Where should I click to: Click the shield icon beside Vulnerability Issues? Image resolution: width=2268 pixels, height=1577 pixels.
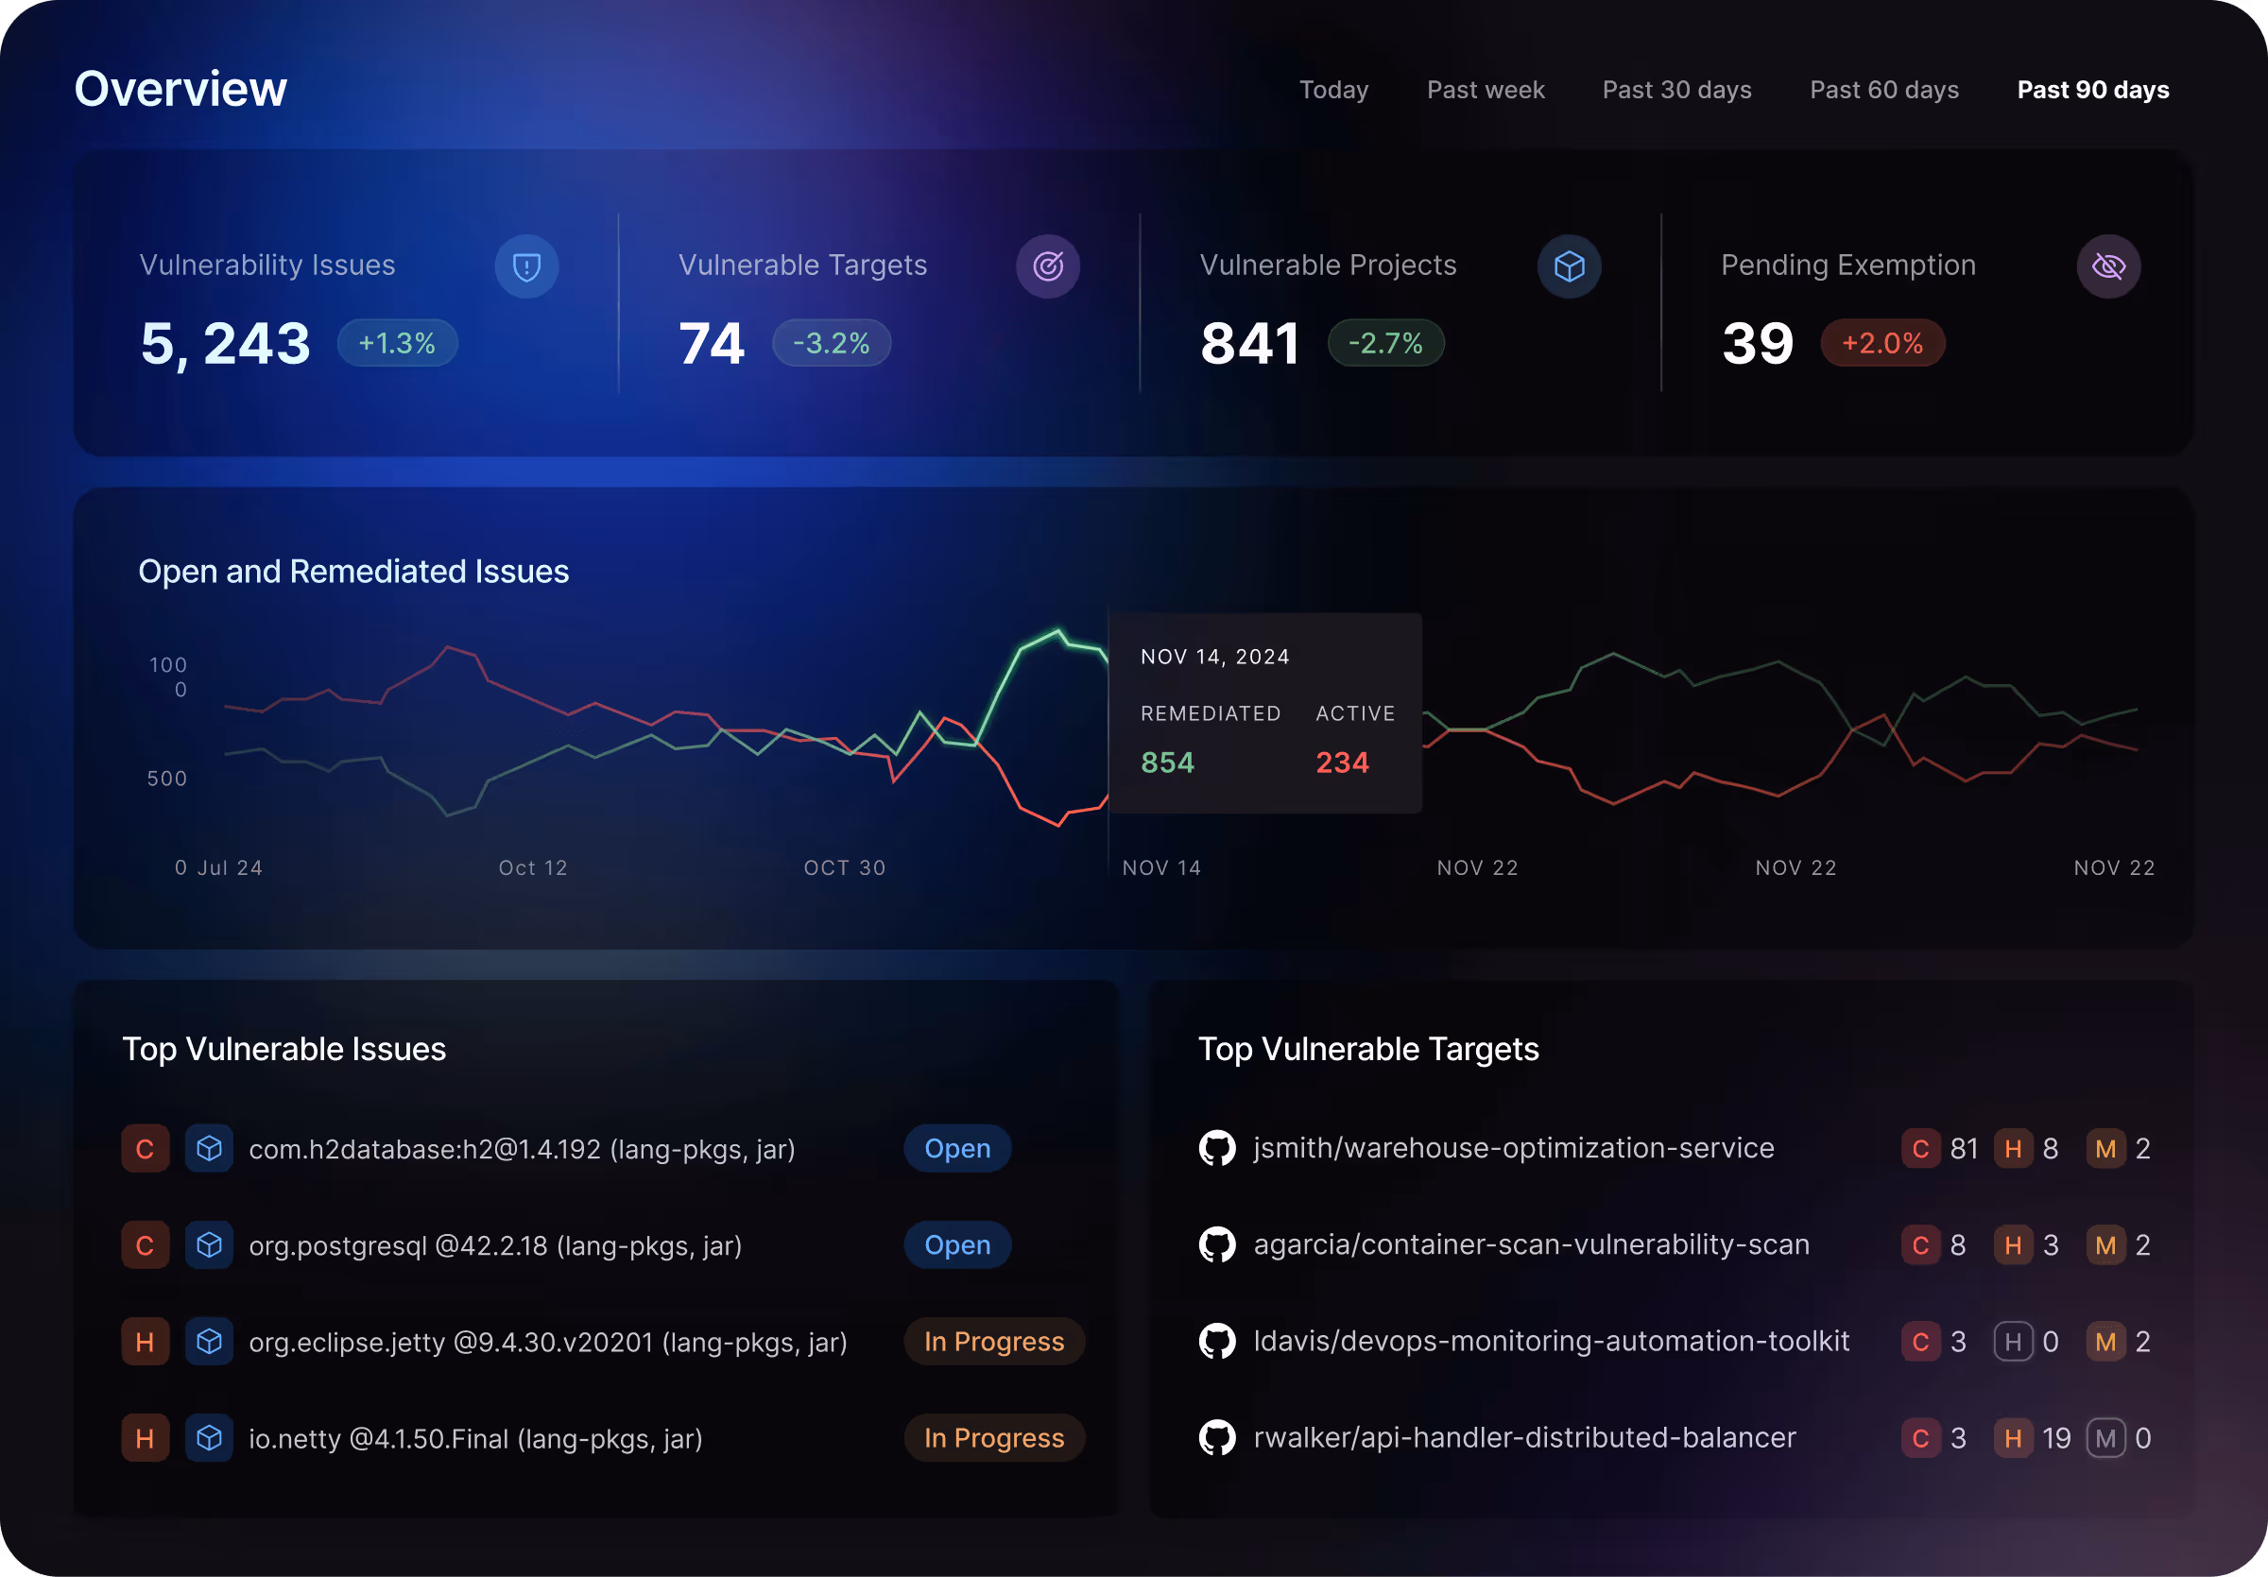coord(526,266)
